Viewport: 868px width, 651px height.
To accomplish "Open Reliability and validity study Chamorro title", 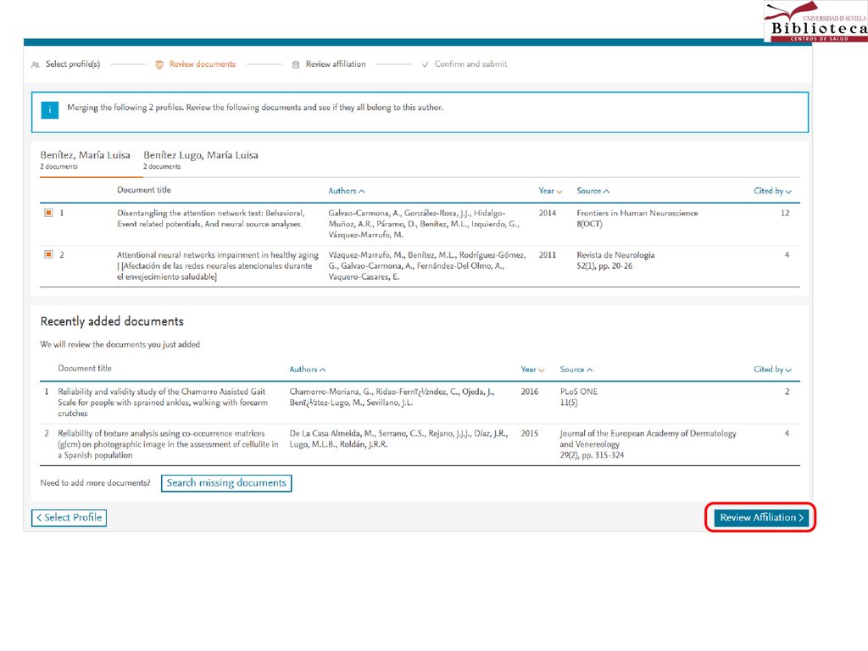I will pos(163,403).
